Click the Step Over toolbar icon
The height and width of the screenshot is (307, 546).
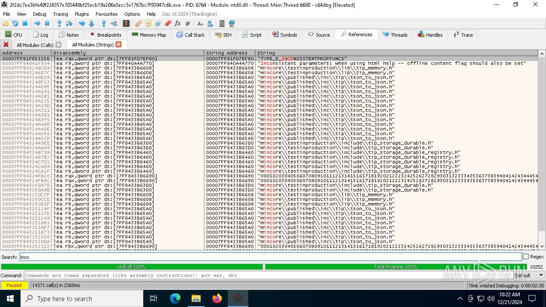69,23
